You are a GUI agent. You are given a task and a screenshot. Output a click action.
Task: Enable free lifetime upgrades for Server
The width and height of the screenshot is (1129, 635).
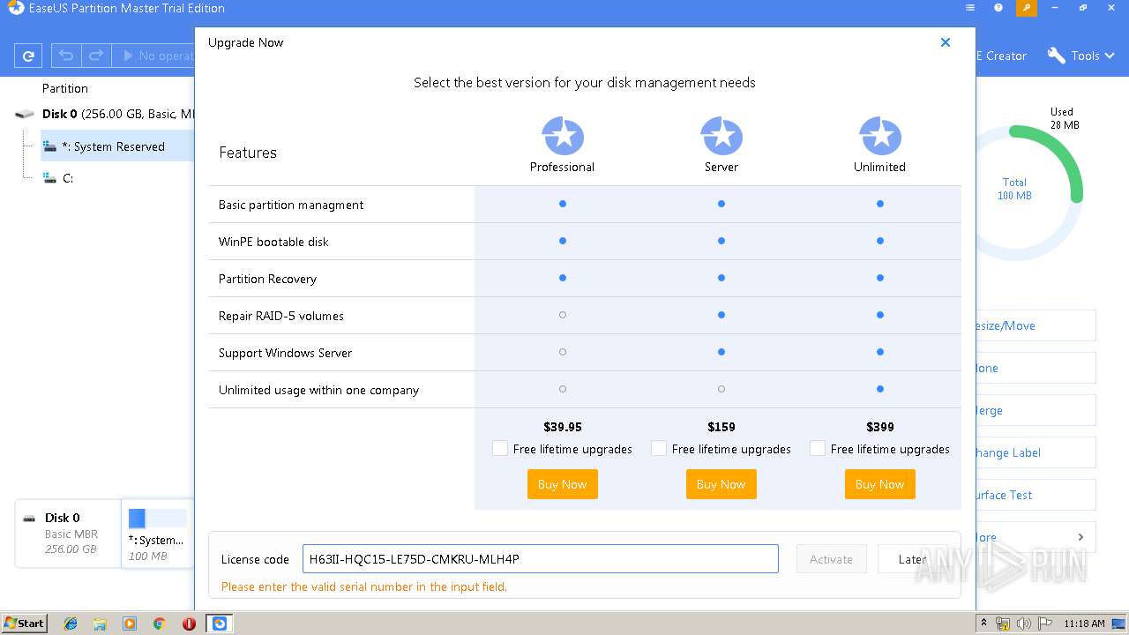point(659,449)
